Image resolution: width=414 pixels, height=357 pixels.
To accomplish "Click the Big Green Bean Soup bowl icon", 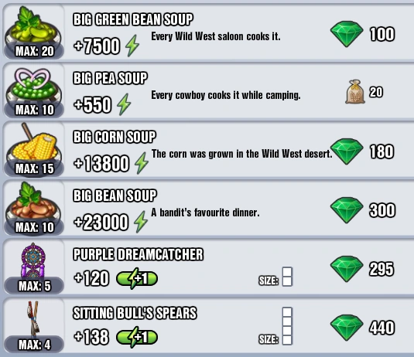I will pyautogui.click(x=33, y=28).
